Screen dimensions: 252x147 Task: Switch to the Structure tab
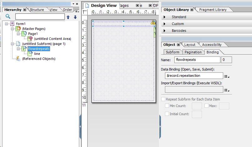pyautogui.click(x=37, y=10)
